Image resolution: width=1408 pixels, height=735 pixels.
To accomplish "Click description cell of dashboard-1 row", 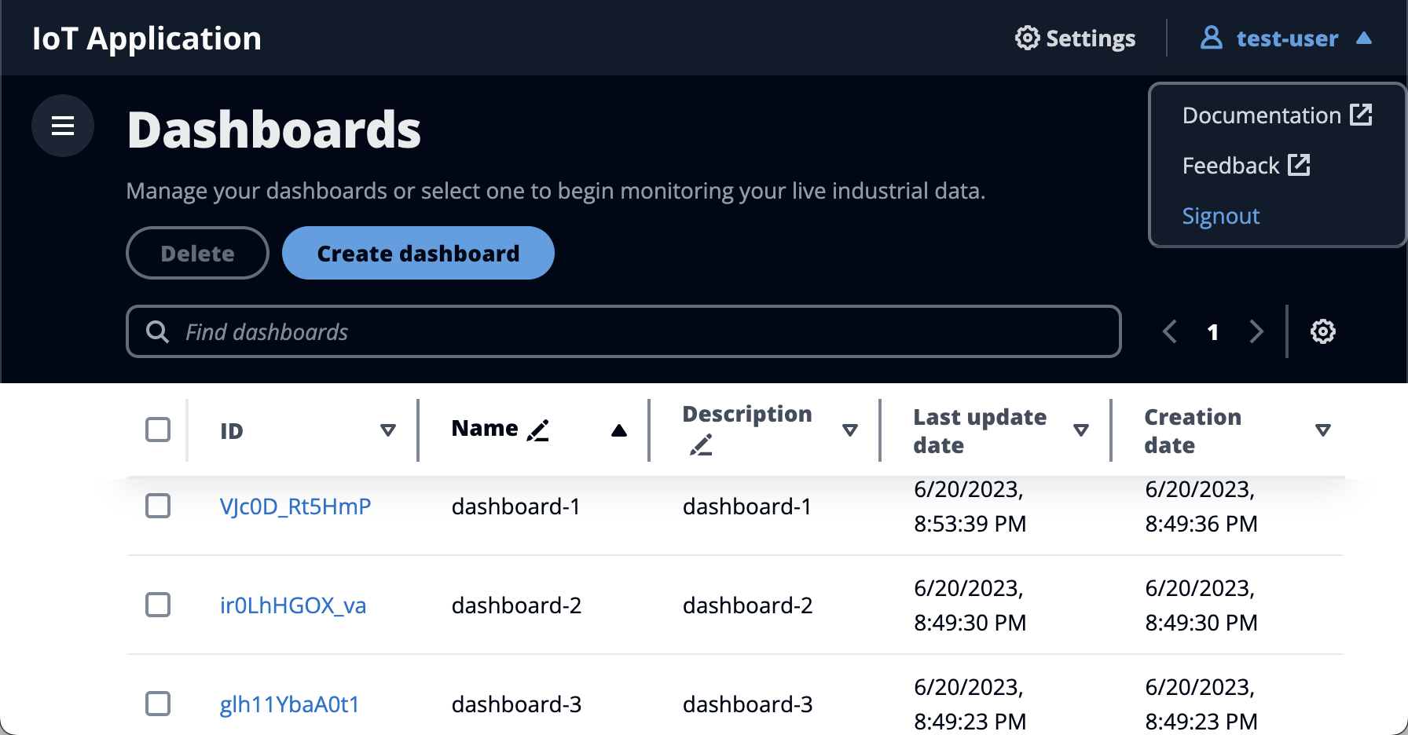I will (x=747, y=506).
